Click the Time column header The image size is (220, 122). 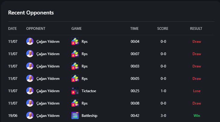(134, 29)
